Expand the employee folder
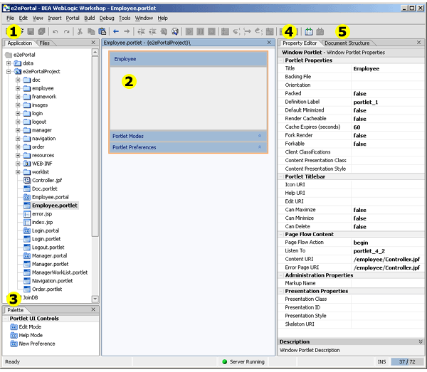This screenshot has height=372, width=427. pyautogui.click(x=18, y=88)
